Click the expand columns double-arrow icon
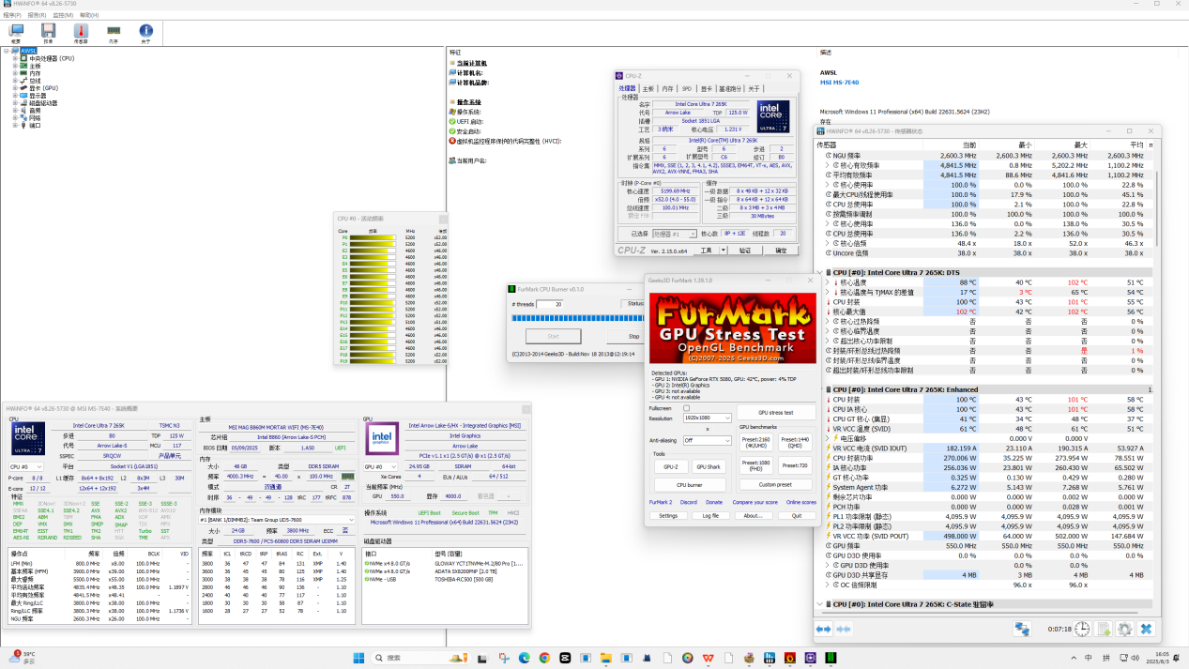Screen dimensions: 1189x669 tap(824, 629)
